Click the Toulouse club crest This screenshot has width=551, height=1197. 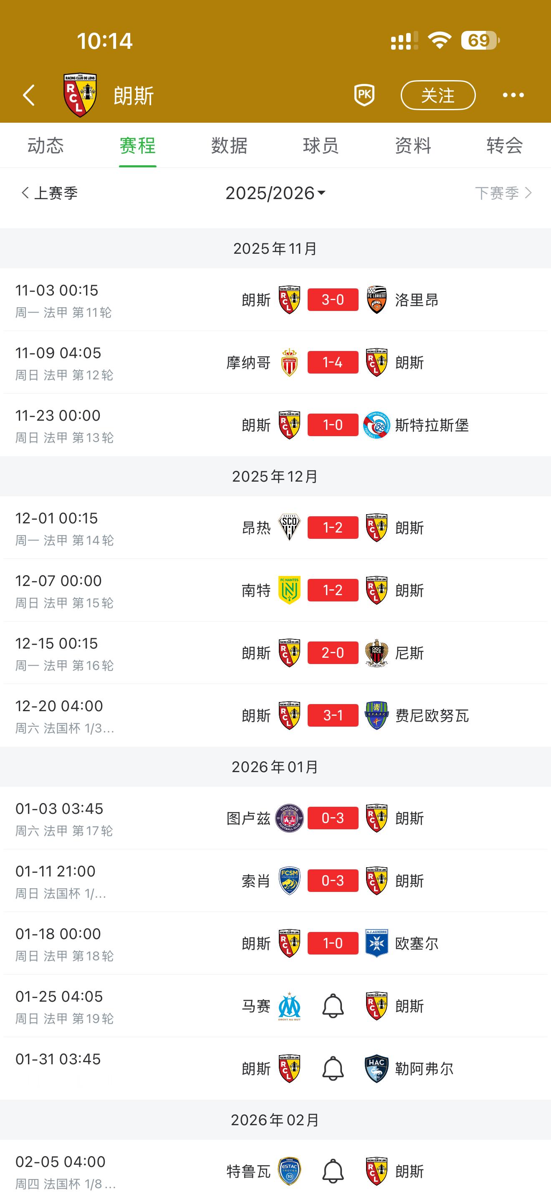(x=289, y=818)
